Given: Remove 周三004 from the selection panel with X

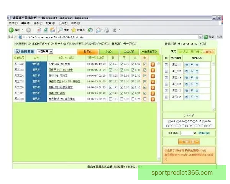Looking at the screenshot, I should tap(166, 77).
